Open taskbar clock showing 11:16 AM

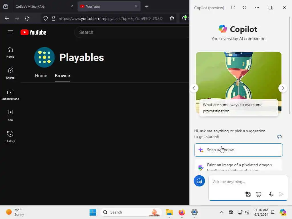pos(261,212)
